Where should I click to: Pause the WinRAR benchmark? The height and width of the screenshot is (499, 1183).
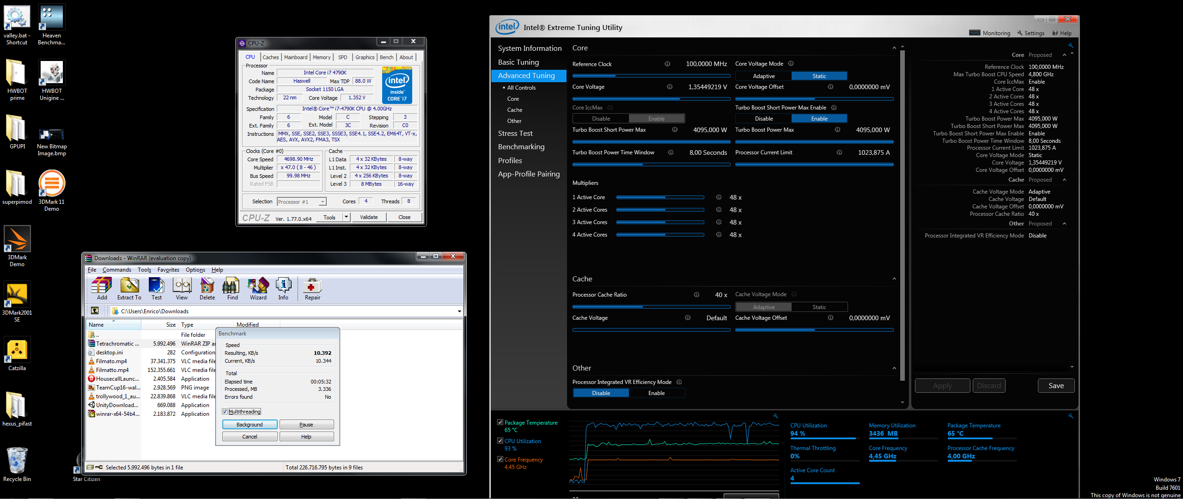click(306, 425)
